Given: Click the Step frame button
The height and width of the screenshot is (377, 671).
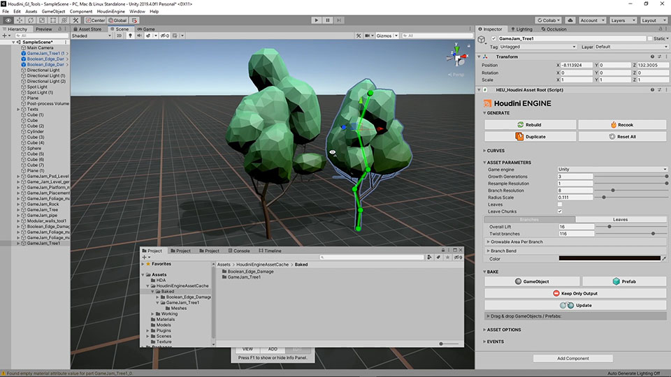Looking at the screenshot, I should 339,20.
